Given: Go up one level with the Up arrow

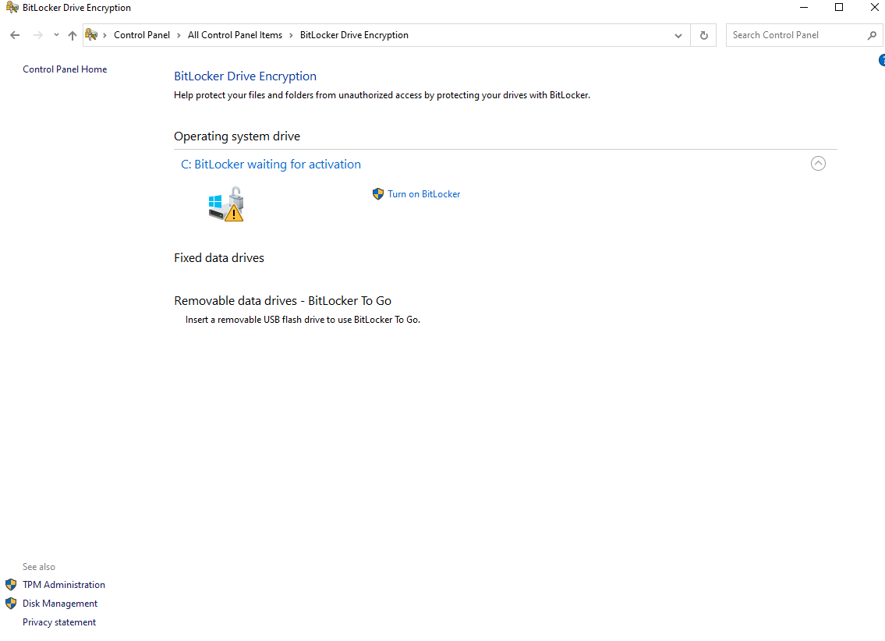Looking at the screenshot, I should point(73,35).
